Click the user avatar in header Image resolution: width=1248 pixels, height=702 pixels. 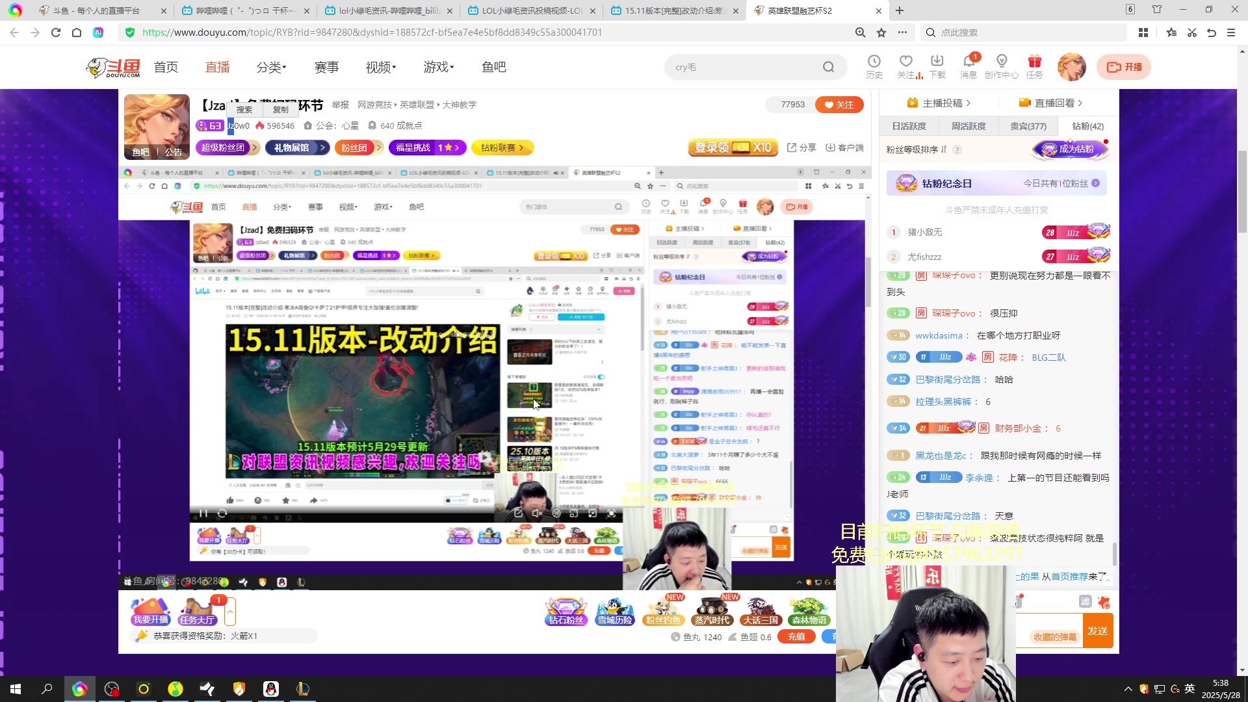click(x=1071, y=67)
